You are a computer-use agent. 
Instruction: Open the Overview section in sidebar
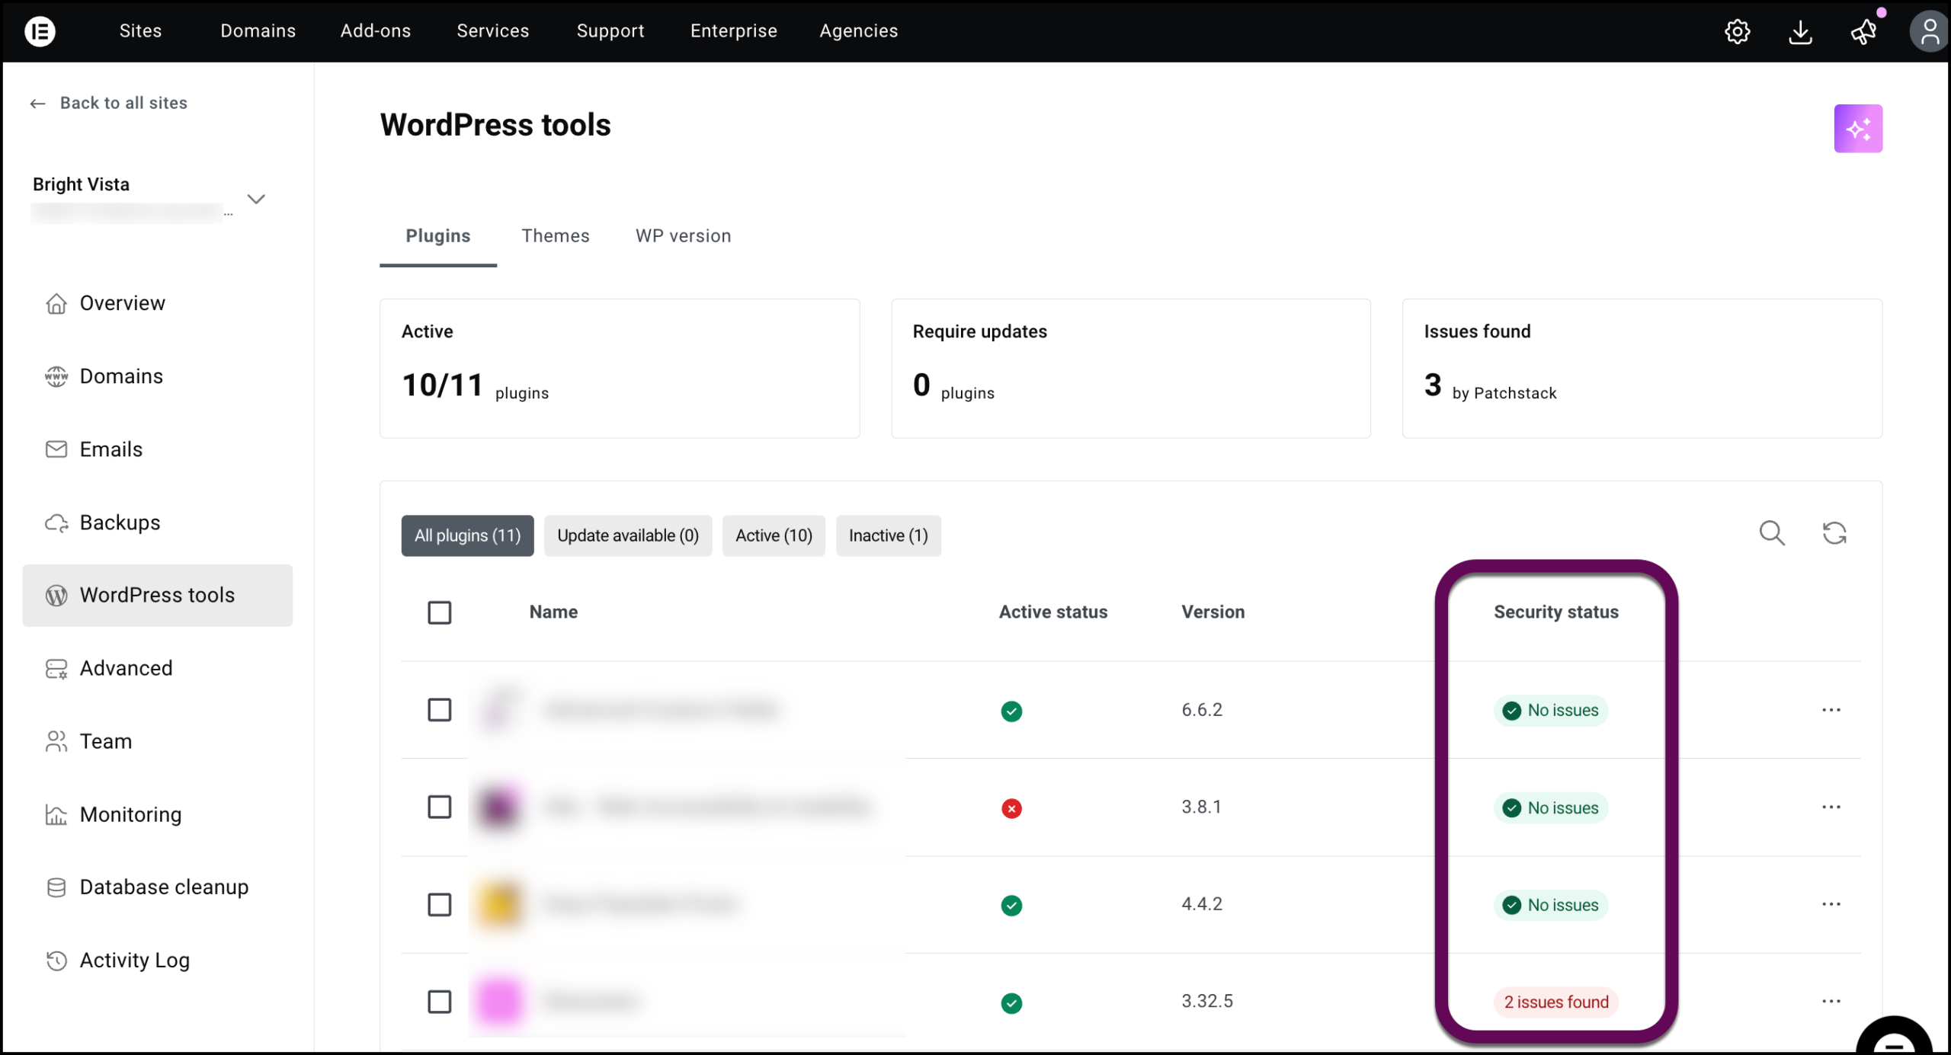(x=123, y=302)
